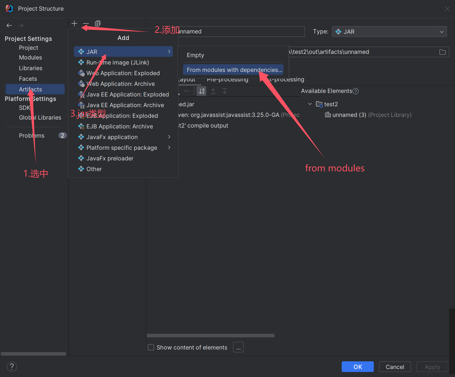The image size is (455, 377).
Task: Click the left sidebar horizontal scrollbar
Action: tap(33, 354)
